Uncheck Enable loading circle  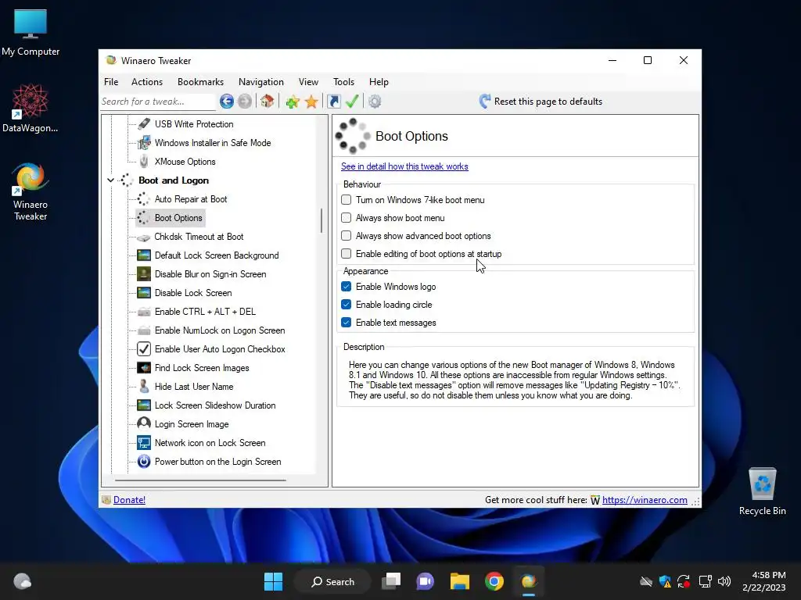click(347, 305)
